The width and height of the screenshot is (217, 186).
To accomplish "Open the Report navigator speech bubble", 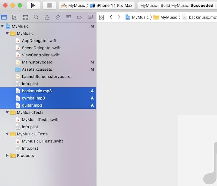I will tap(90, 17).
